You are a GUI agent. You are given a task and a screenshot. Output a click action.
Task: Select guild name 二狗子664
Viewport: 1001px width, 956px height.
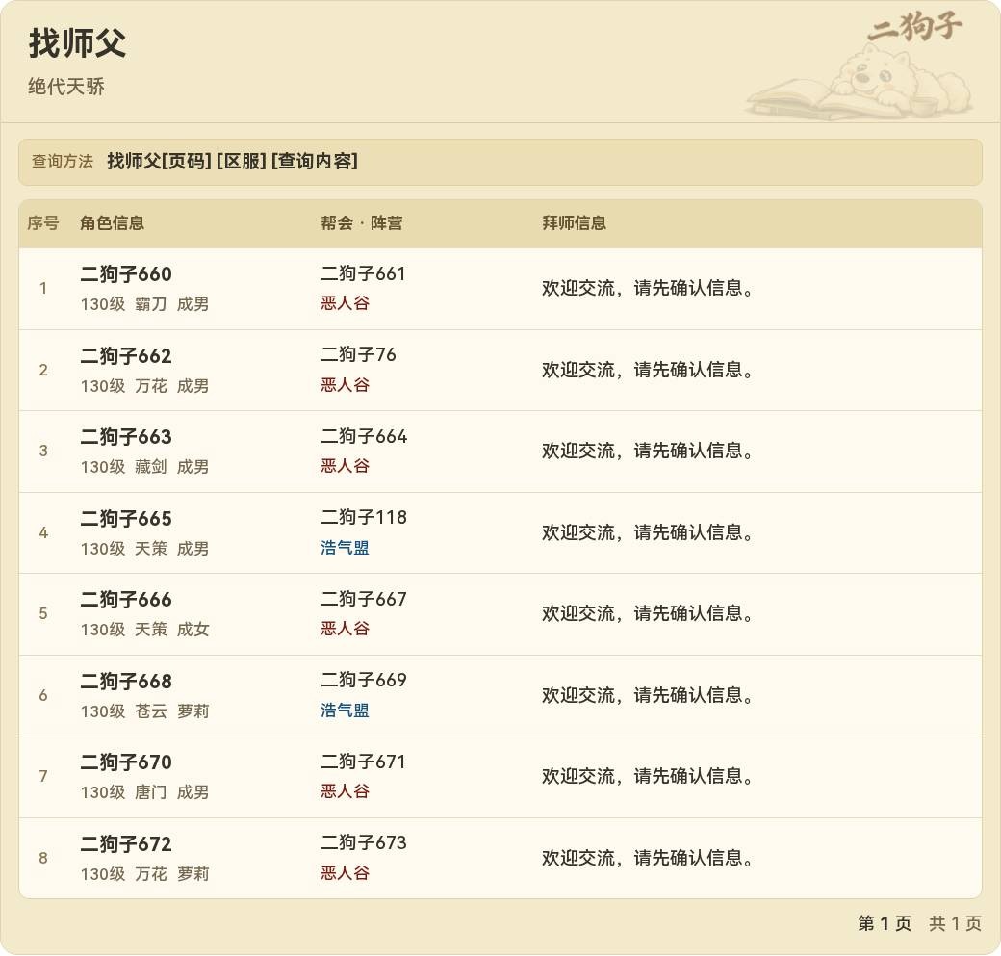363,436
